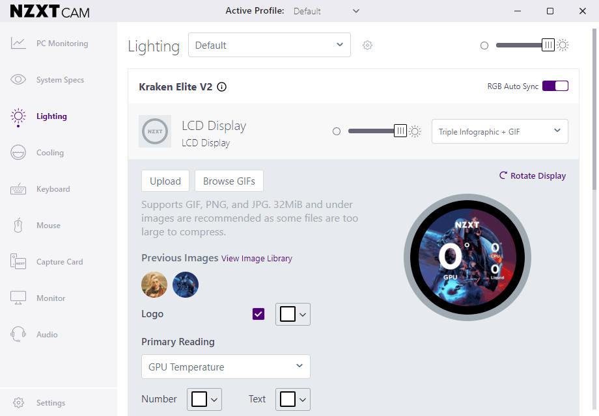Click the Primary Reading label

click(x=178, y=342)
